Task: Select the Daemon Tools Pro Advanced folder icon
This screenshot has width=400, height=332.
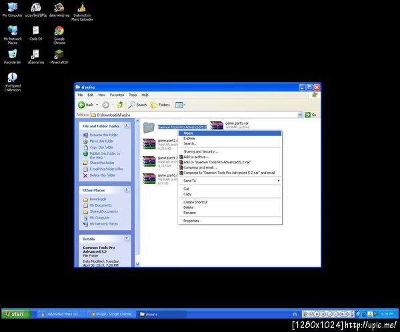Action: [149, 127]
